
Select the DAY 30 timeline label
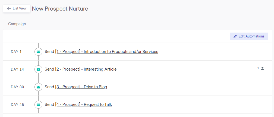17,87
